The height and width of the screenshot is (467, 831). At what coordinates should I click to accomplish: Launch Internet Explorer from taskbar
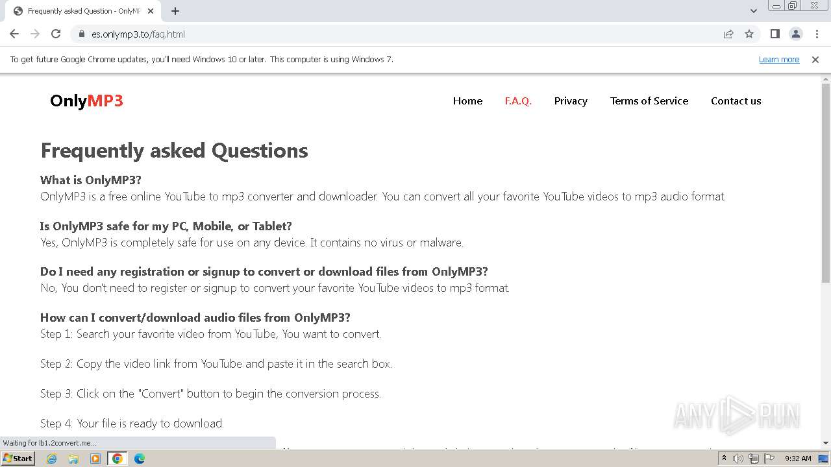pos(51,459)
